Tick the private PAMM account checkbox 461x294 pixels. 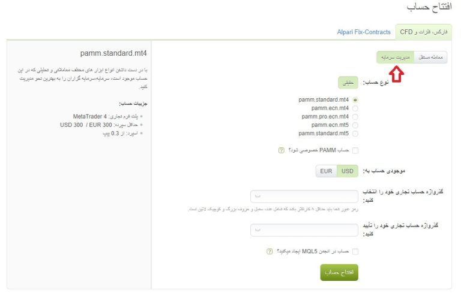[355, 150]
